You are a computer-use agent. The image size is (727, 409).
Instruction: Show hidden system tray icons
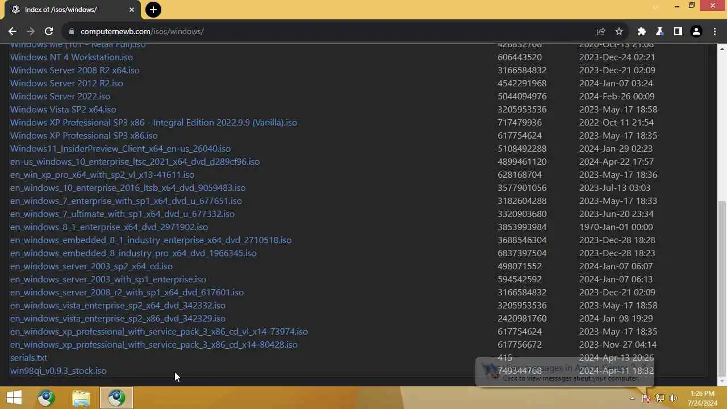point(632,398)
